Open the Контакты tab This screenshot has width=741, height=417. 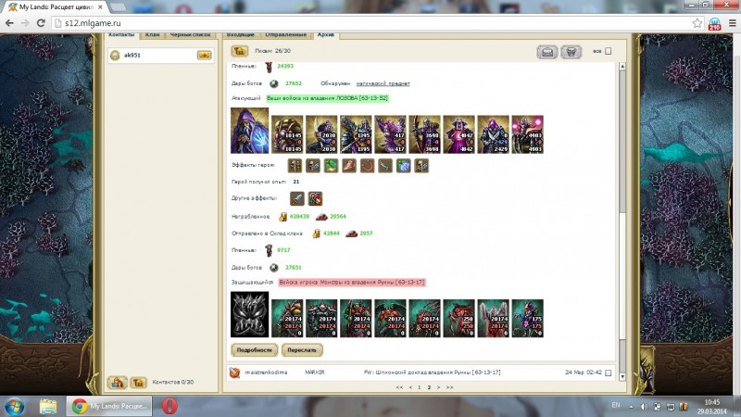point(121,35)
